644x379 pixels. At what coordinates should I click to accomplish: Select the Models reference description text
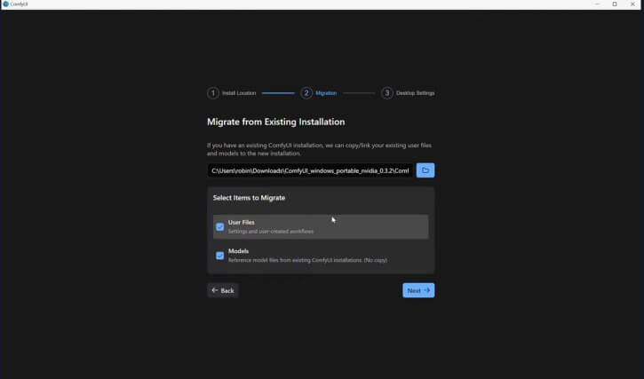(306, 260)
